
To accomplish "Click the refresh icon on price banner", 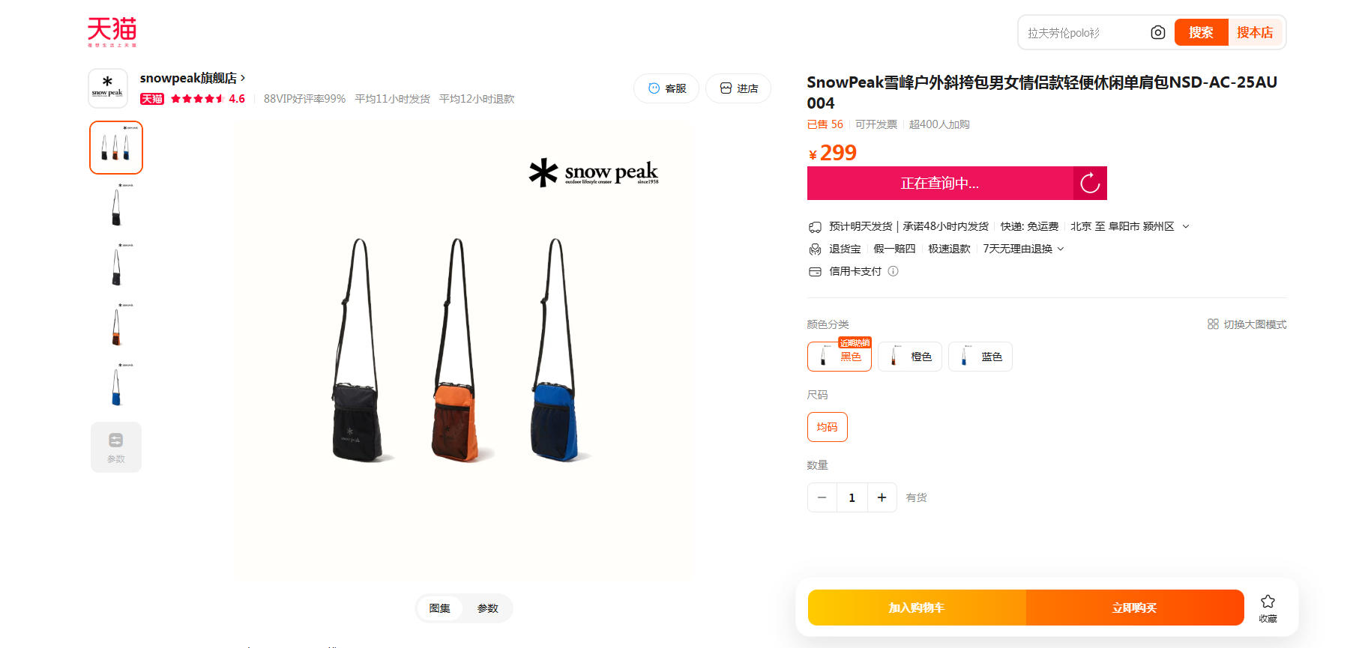I will coord(1090,183).
